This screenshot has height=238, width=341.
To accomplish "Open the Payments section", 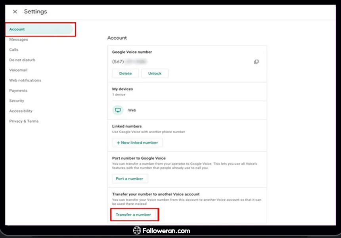I will pos(18,91).
